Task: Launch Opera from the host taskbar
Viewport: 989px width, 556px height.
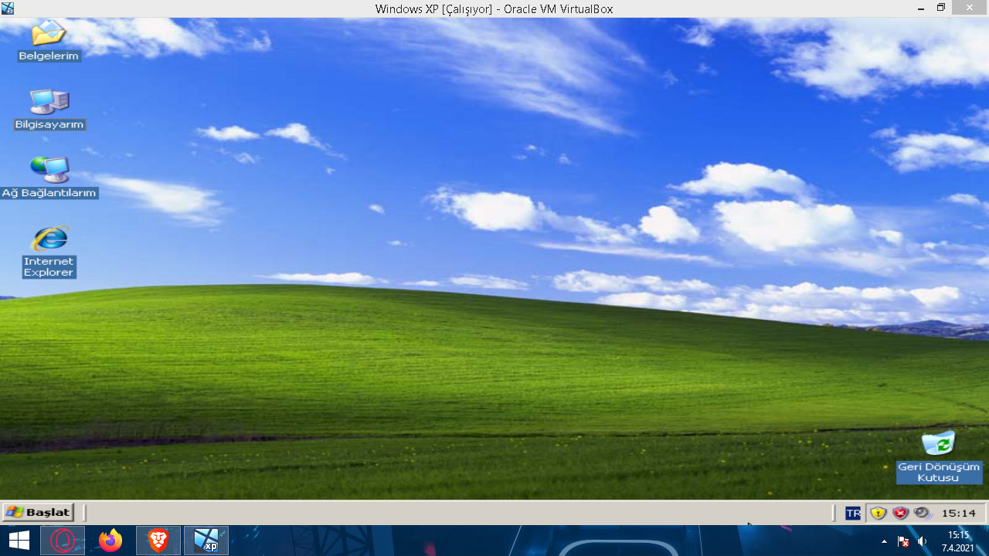Action: tap(62, 541)
